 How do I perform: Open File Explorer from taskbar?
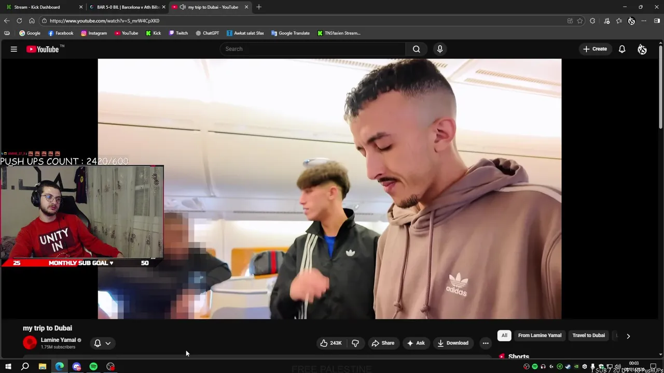coord(43,367)
